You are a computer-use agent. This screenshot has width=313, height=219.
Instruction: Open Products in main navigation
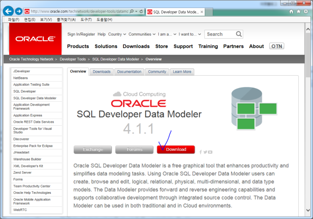(78, 46)
